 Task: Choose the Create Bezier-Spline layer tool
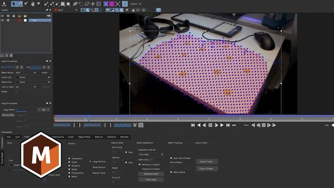52,4
